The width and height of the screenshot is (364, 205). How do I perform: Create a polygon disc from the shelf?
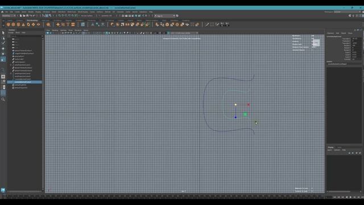coord(38,24)
